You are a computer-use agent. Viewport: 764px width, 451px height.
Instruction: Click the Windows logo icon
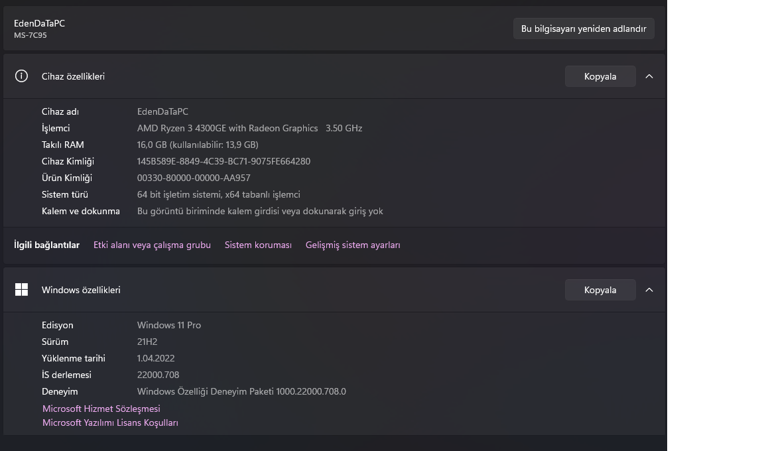click(21, 290)
